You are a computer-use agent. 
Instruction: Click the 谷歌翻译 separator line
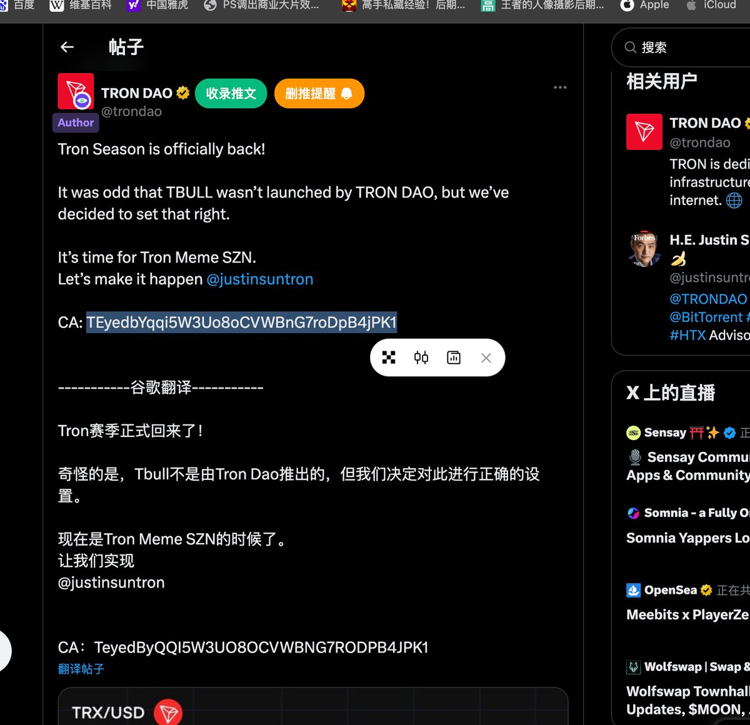161,387
